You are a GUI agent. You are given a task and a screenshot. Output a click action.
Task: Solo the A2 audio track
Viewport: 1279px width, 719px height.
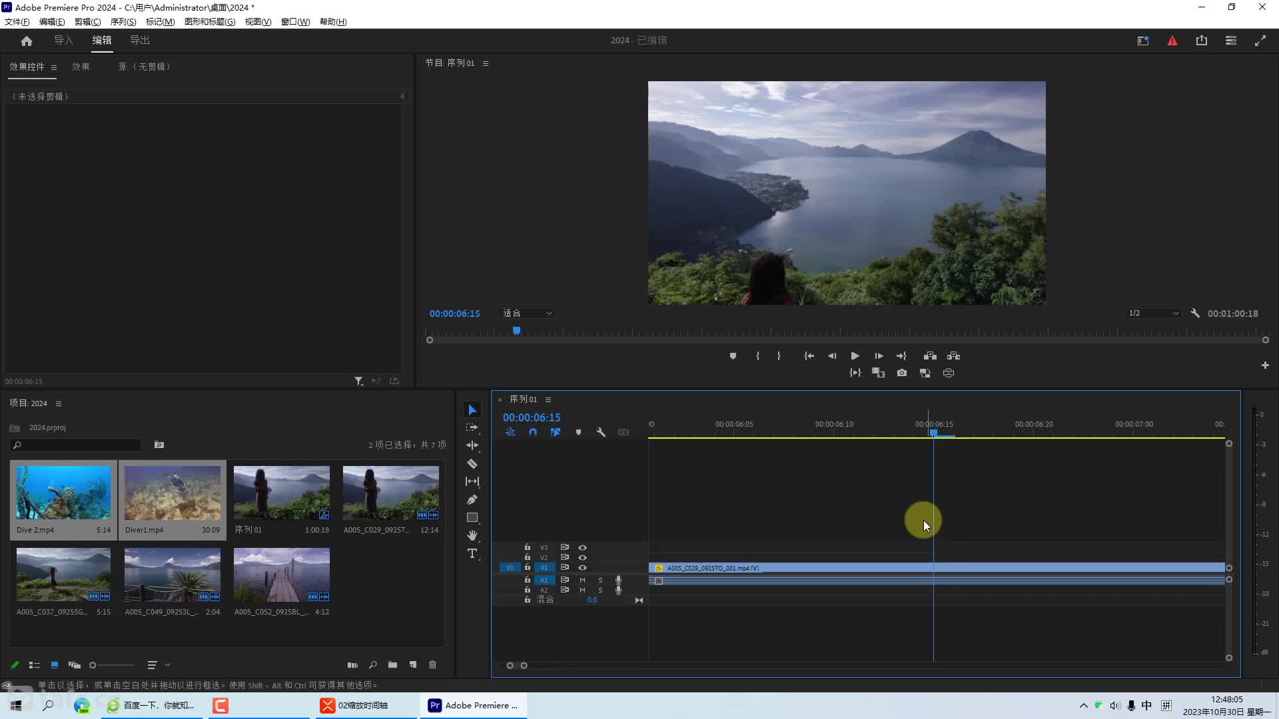(600, 590)
